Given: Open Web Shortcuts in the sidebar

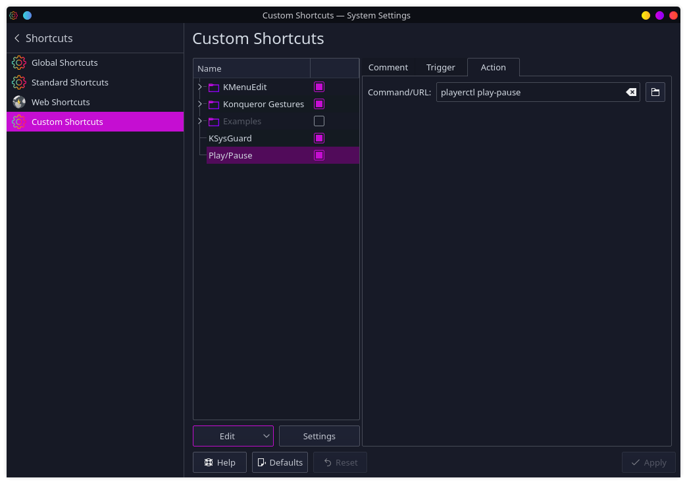Looking at the screenshot, I should point(95,102).
